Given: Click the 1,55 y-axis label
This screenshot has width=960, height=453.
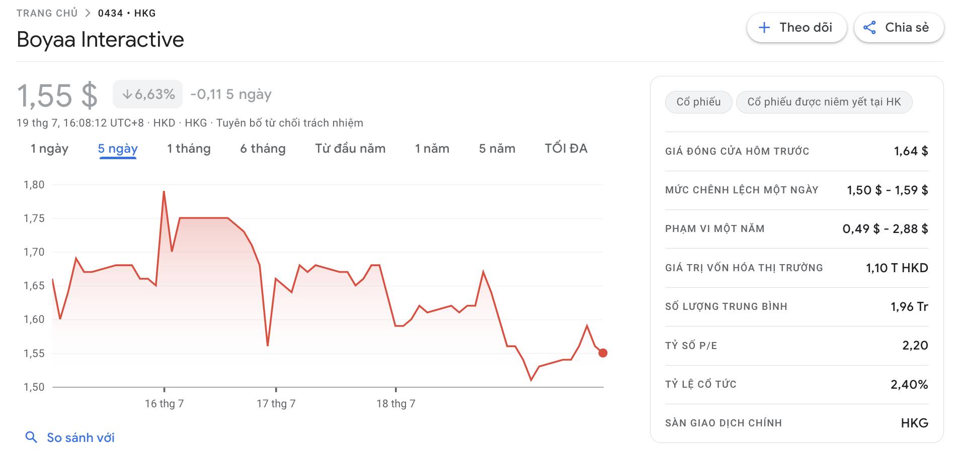Looking at the screenshot, I should [34, 354].
